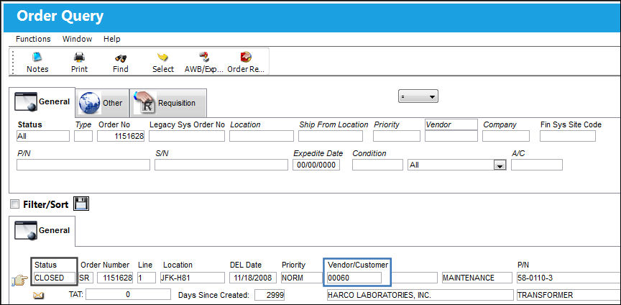Click the envelope icon beside TAT
The image size is (621, 305).
coord(39,296)
